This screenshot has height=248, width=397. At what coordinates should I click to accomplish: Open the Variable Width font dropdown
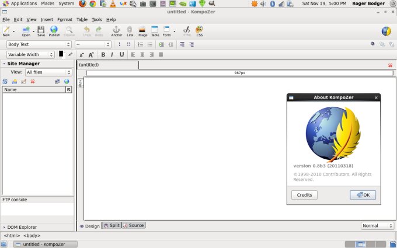[x=30, y=55]
